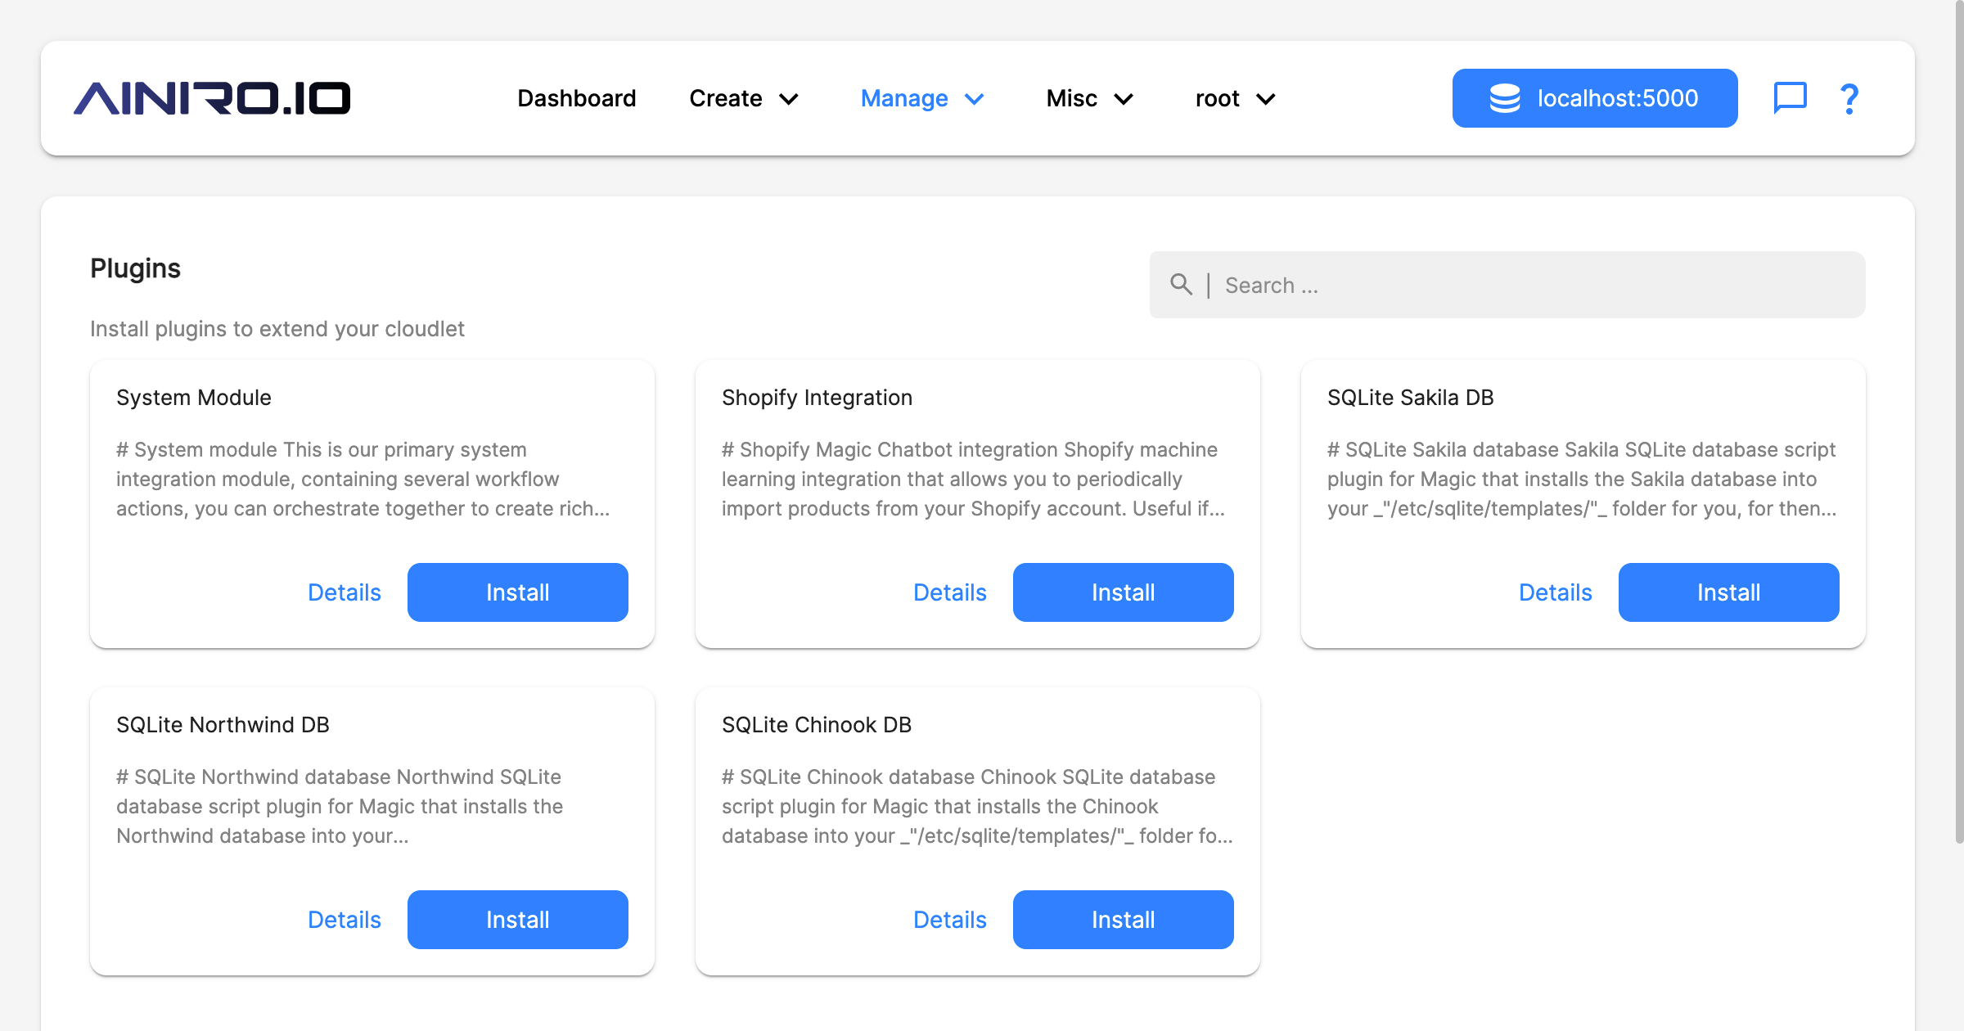This screenshot has width=1964, height=1031.
Task: Open Details for the Shopify Integration plugin
Action: (x=949, y=592)
